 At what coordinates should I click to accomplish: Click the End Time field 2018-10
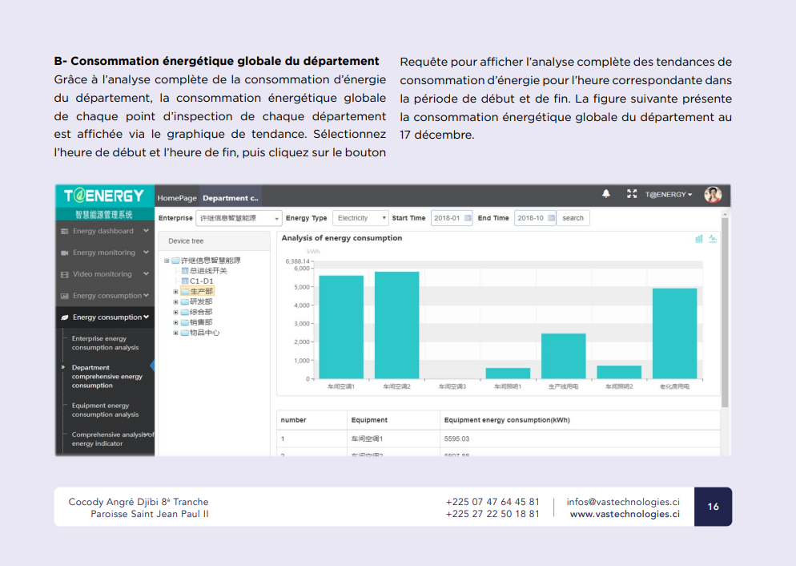[535, 218]
